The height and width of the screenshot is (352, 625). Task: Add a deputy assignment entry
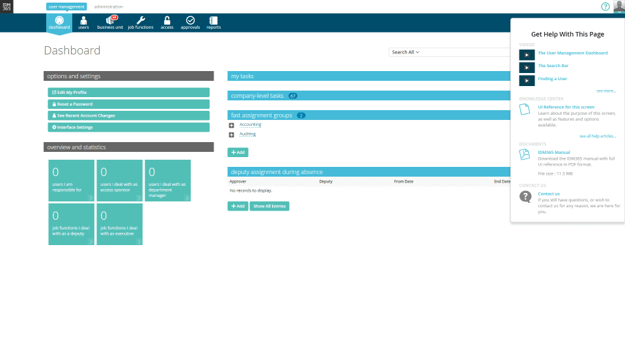tap(238, 207)
